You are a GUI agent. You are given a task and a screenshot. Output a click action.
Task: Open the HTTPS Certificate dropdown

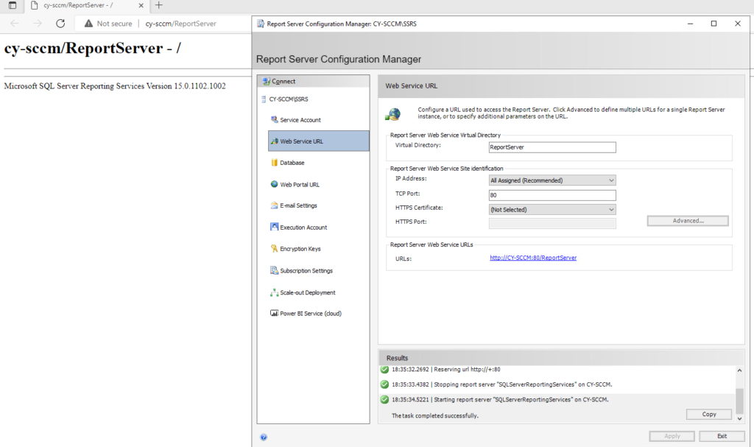click(552, 210)
